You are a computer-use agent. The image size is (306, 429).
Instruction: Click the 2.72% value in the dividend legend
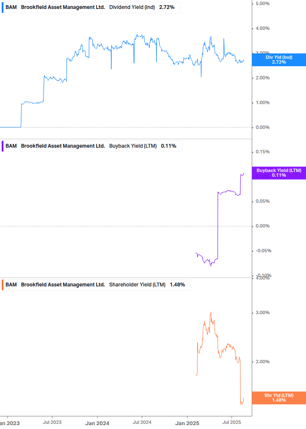[x=167, y=7]
